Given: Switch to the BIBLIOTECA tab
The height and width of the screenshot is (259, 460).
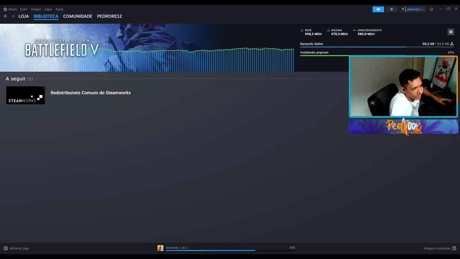Looking at the screenshot, I should (x=46, y=16).
